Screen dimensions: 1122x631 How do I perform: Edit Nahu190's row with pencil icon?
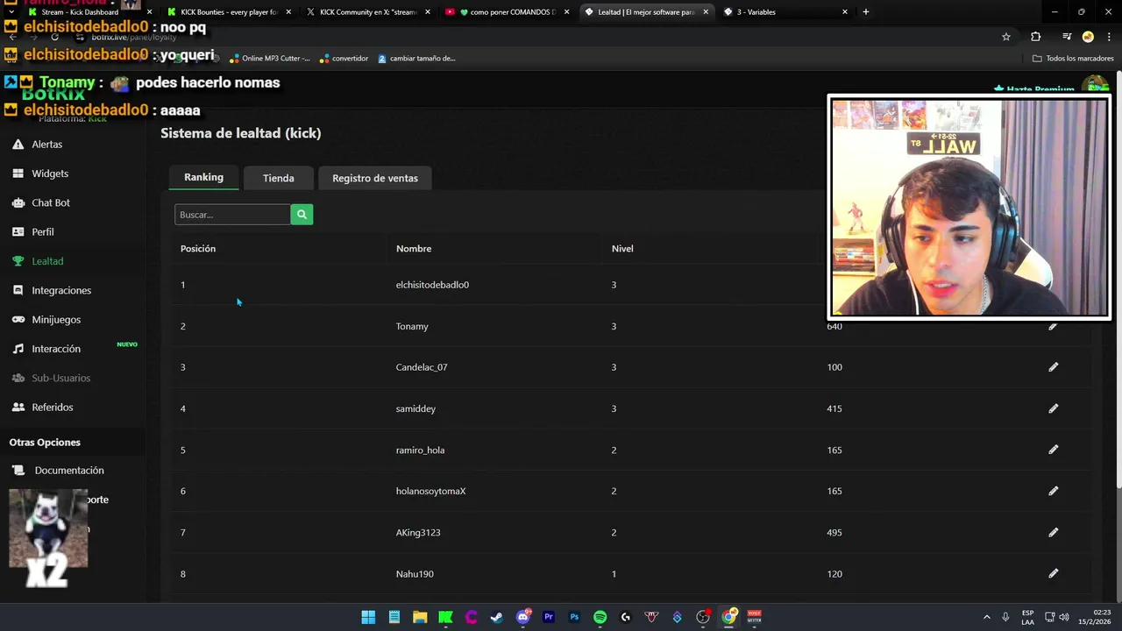pos(1053,573)
